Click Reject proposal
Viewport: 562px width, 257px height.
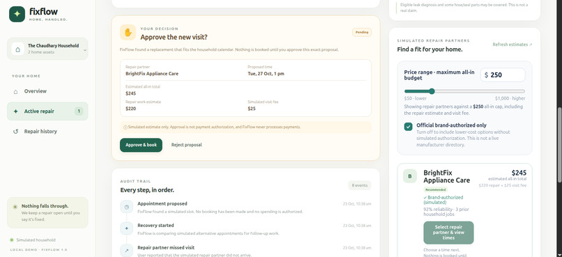pyautogui.click(x=186, y=145)
